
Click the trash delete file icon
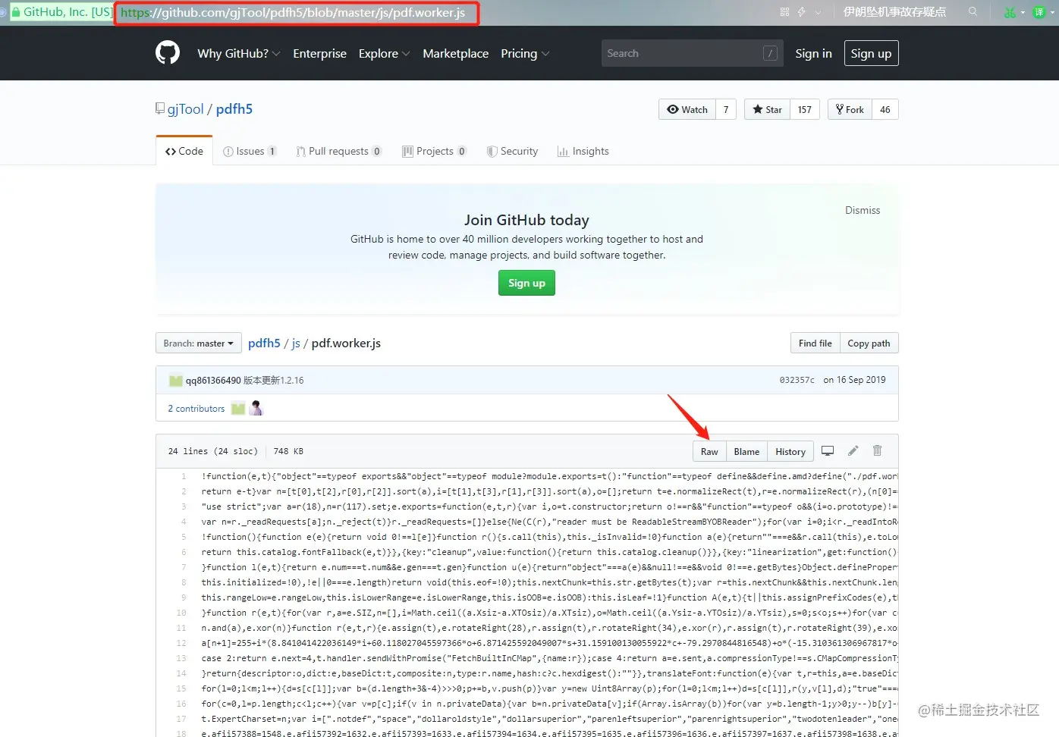877,450
